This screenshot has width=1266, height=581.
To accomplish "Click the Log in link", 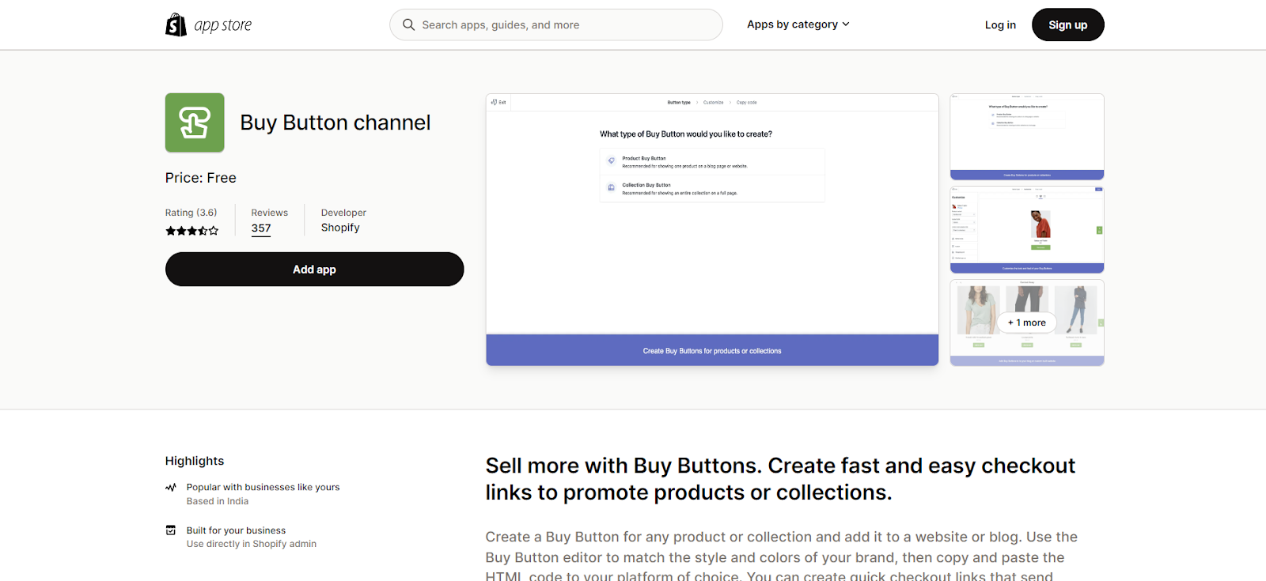I will click(1000, 25).
